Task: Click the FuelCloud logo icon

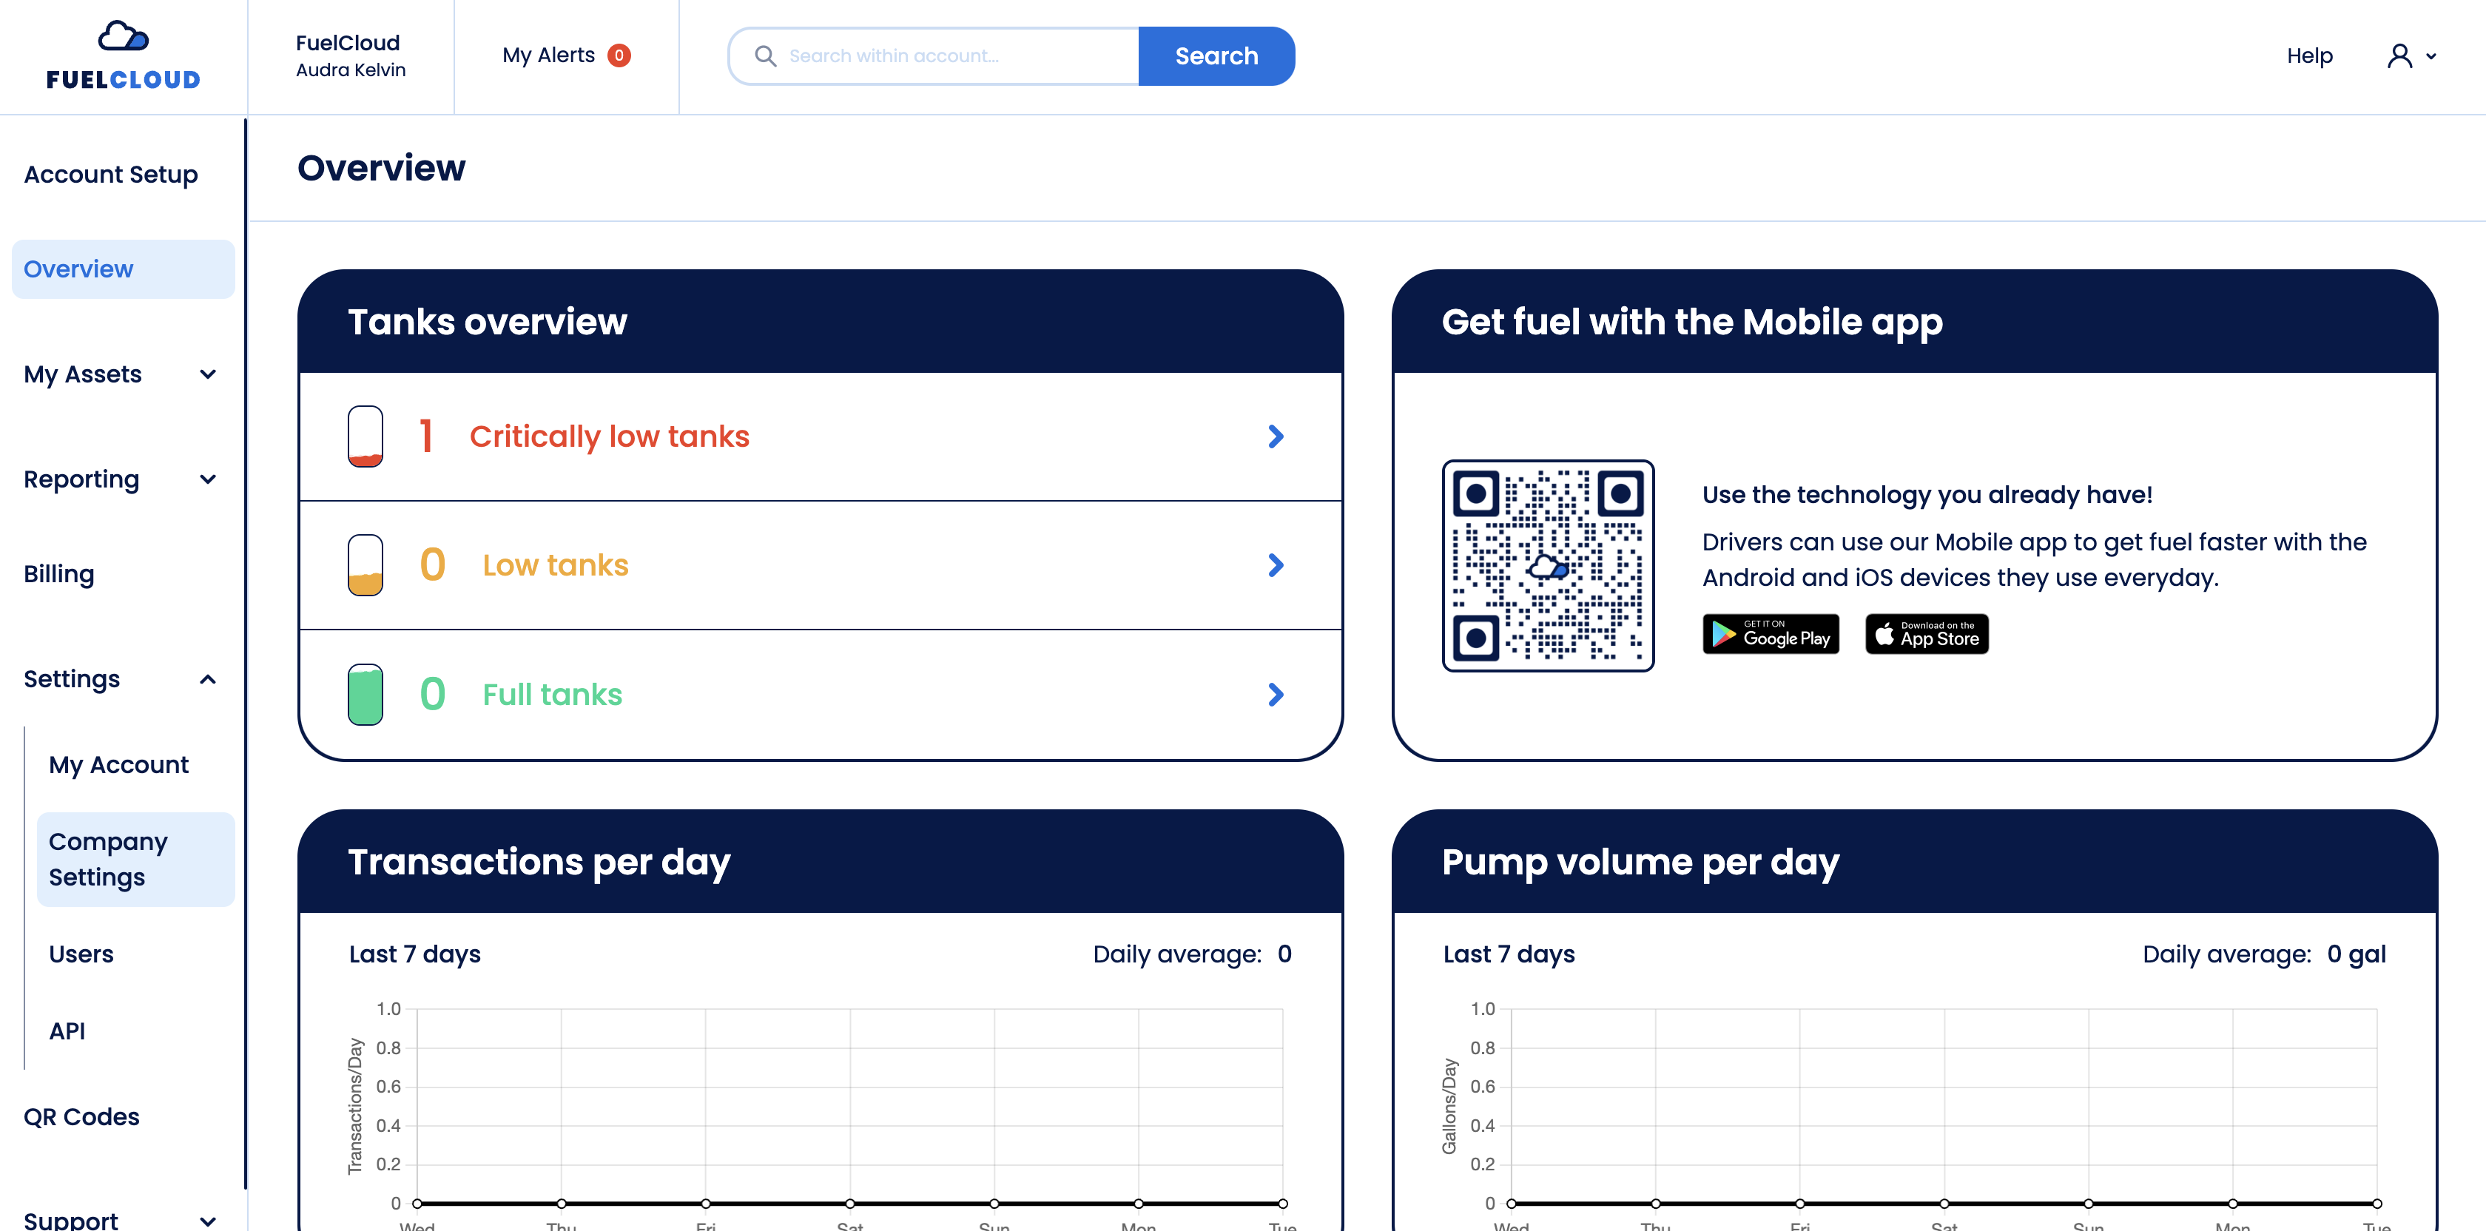Action: coord(124,37)
